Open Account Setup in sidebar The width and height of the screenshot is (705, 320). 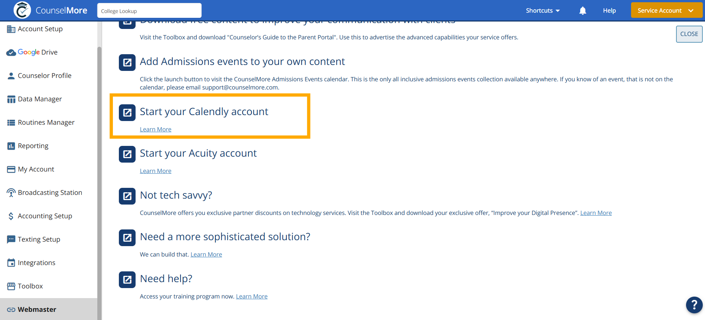[x=40, y=29]
